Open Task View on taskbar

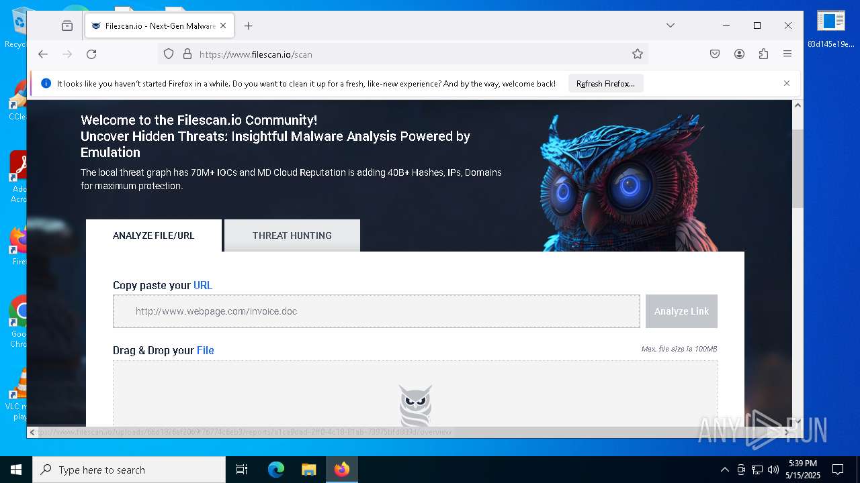[242, 470]
